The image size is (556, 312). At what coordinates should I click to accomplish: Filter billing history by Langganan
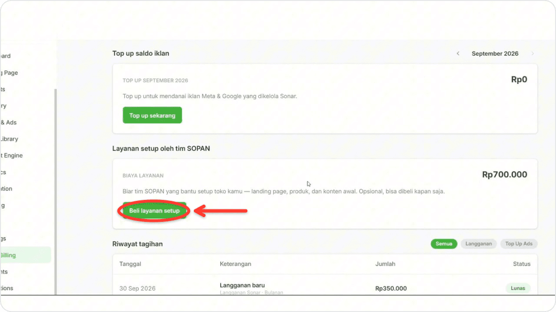tap(478, 244)
